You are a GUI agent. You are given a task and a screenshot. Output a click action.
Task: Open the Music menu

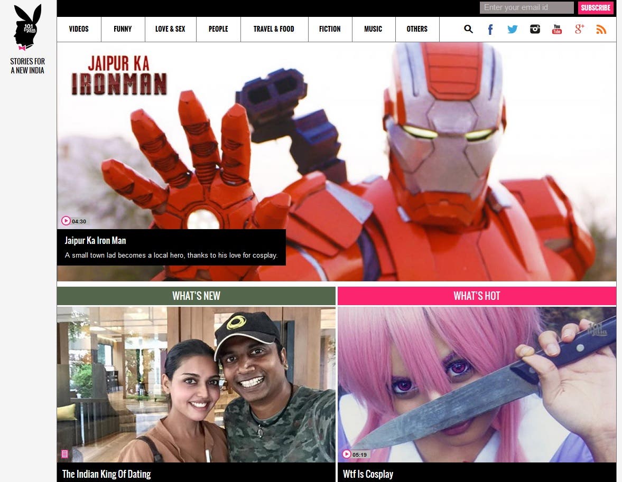click(x=373, y=29)
